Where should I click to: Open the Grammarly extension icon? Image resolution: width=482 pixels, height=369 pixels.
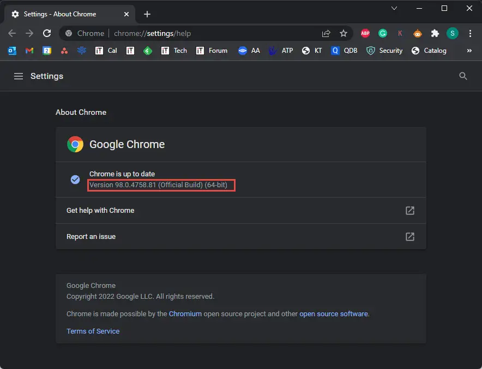pyautogui.click(x=383, y=33)
